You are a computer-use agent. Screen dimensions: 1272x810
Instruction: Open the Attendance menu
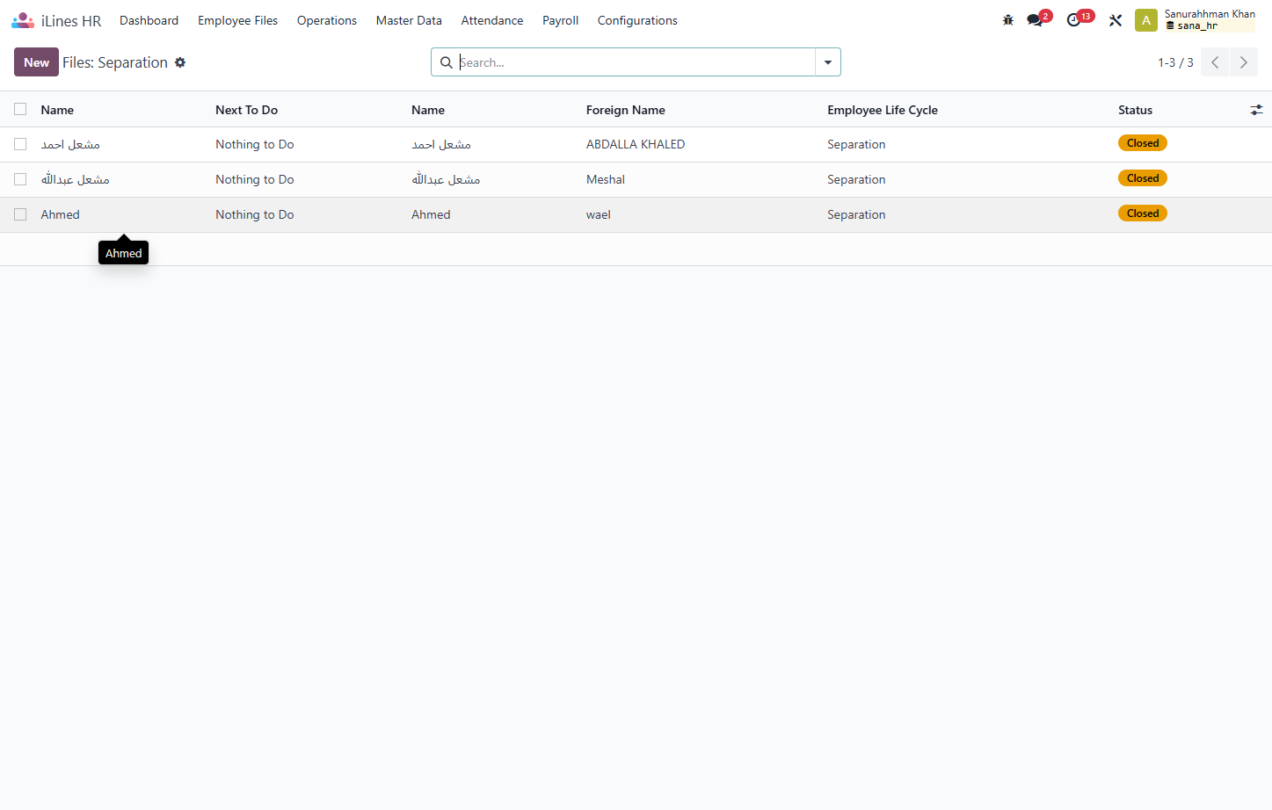tap(492, 20)
